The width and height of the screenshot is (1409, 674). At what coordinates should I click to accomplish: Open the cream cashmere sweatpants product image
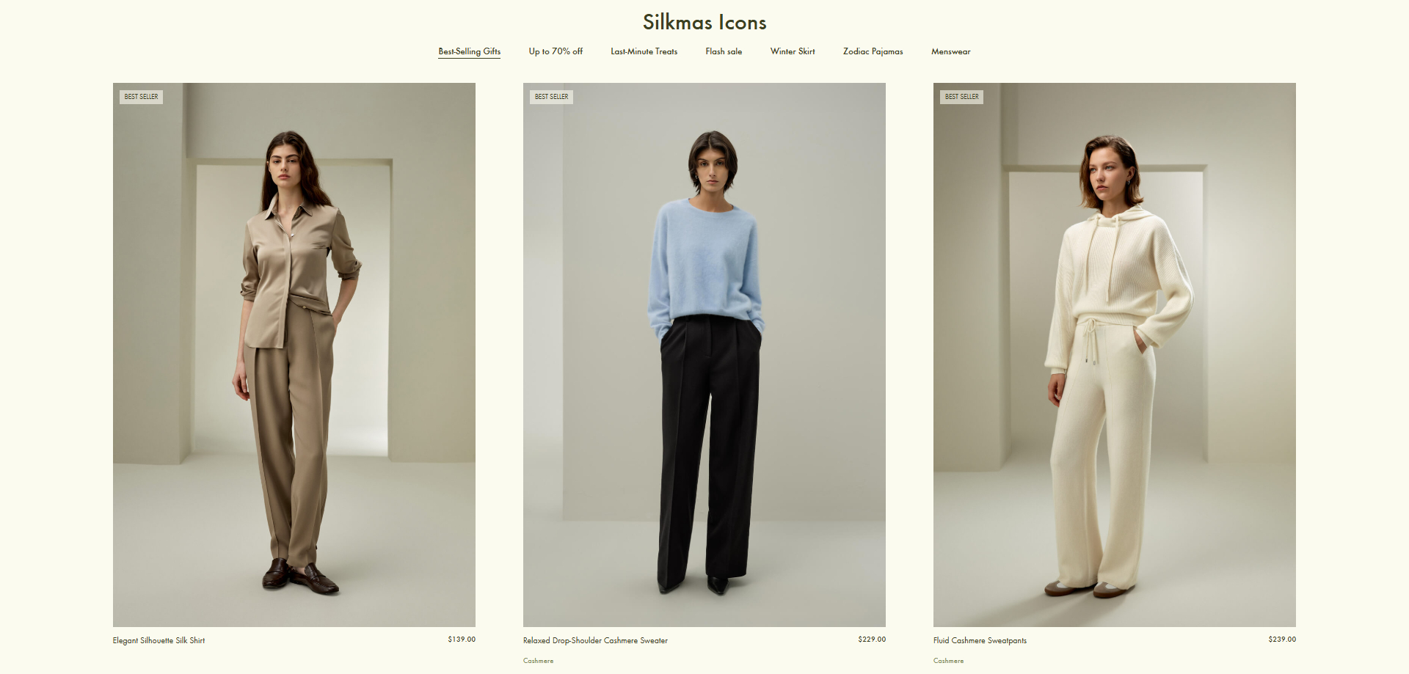pos(1115,354)
